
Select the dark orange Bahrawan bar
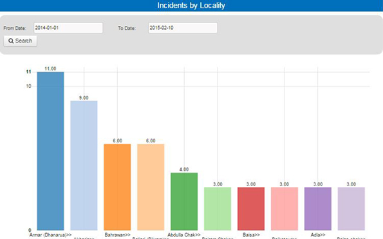(117, 187)
